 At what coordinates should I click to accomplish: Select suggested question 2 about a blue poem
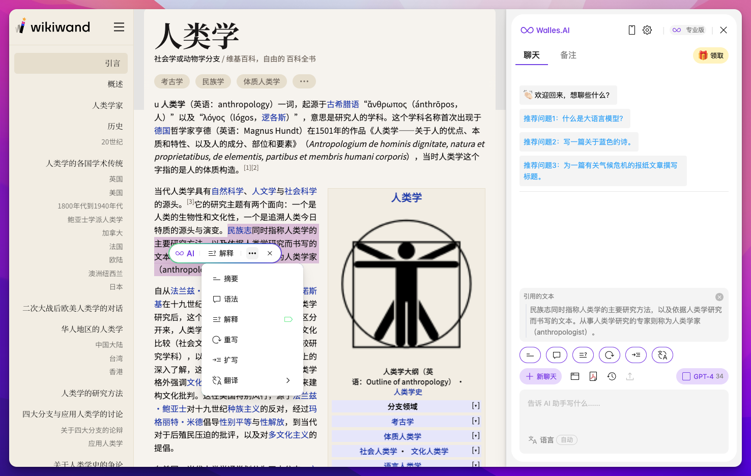coord(579,142)
